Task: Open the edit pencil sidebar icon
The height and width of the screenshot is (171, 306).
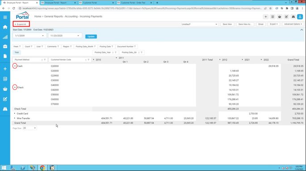Action: [5, 99]
